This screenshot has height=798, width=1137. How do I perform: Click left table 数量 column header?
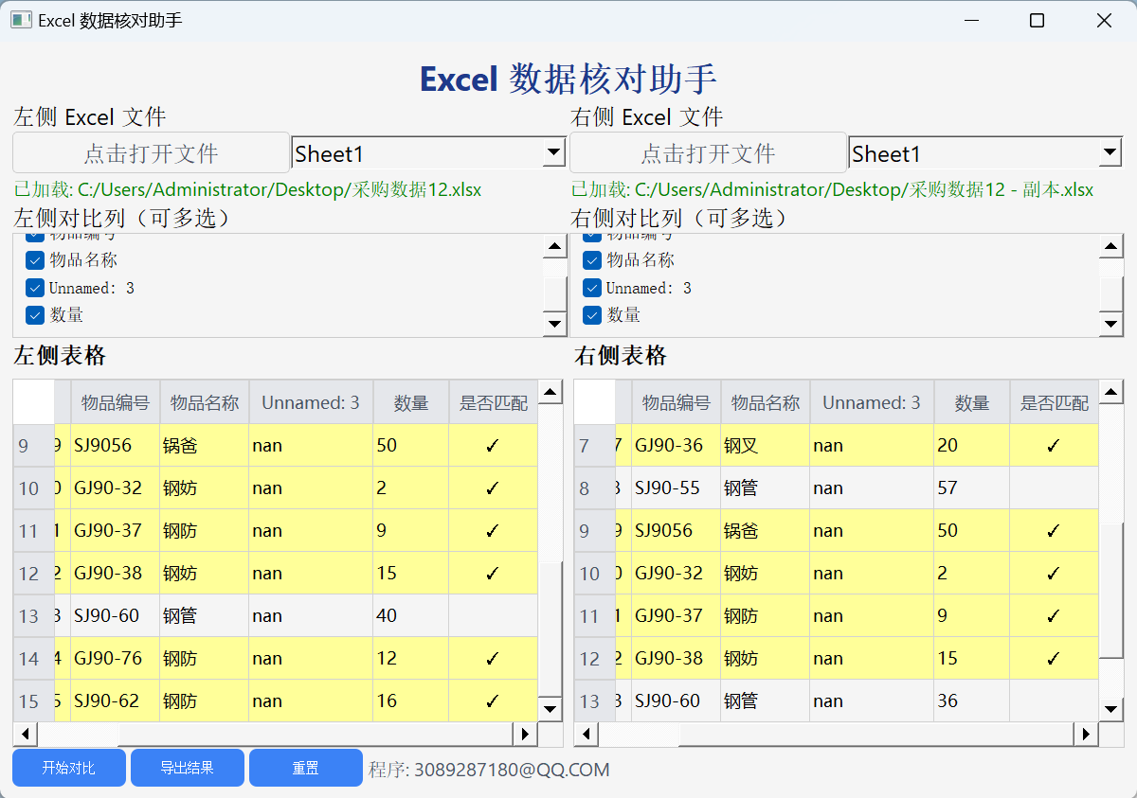[x=411, y=402]
